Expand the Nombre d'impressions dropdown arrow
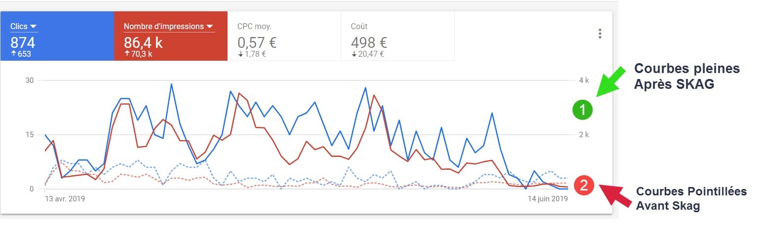 tap(209, 27)
